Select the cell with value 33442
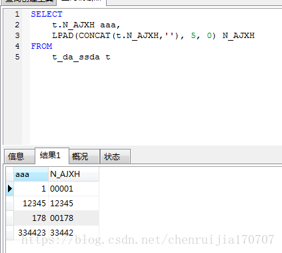Screen dimensions: 282x253 pyautogui.click(x=73, y=233)
